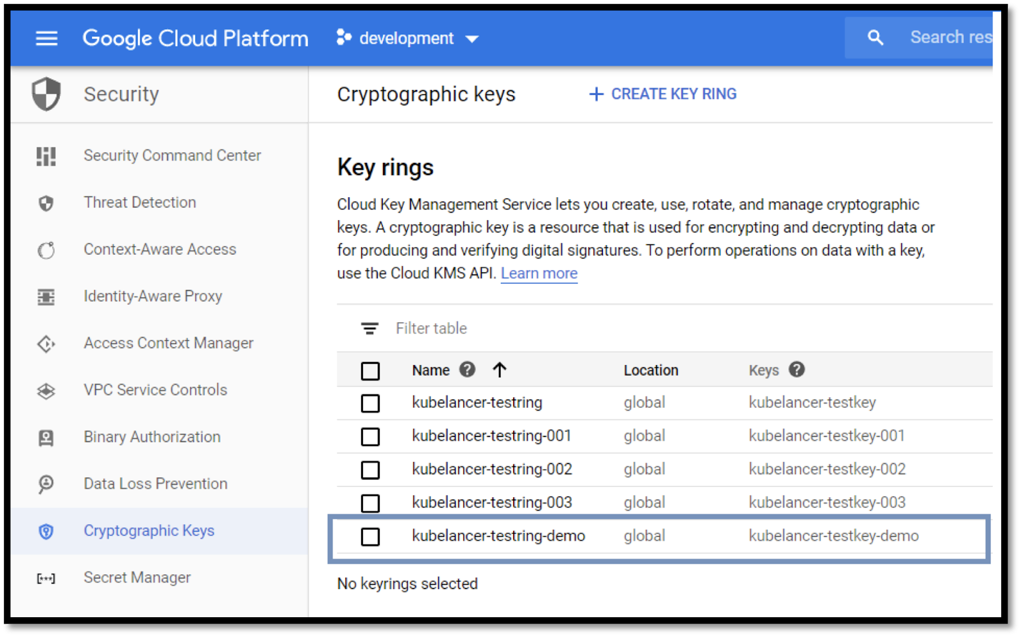
Task: Click the Secret Manager sidebar icon
Action: (46, 578)
